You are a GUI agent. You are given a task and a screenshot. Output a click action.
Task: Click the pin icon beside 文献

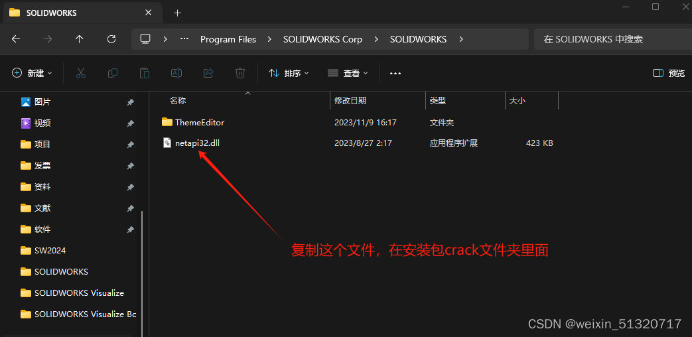pyautogui.click(x=130, y=208)
